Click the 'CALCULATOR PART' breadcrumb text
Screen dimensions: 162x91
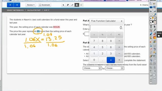click(x=34, y=10)
